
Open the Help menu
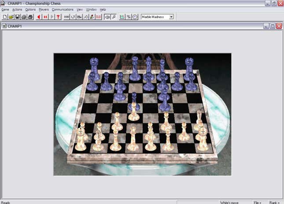click(103, 10)
